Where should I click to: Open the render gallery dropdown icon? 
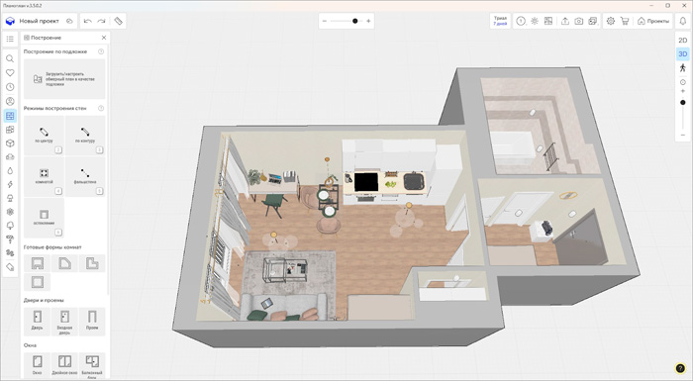click(593, 21)
